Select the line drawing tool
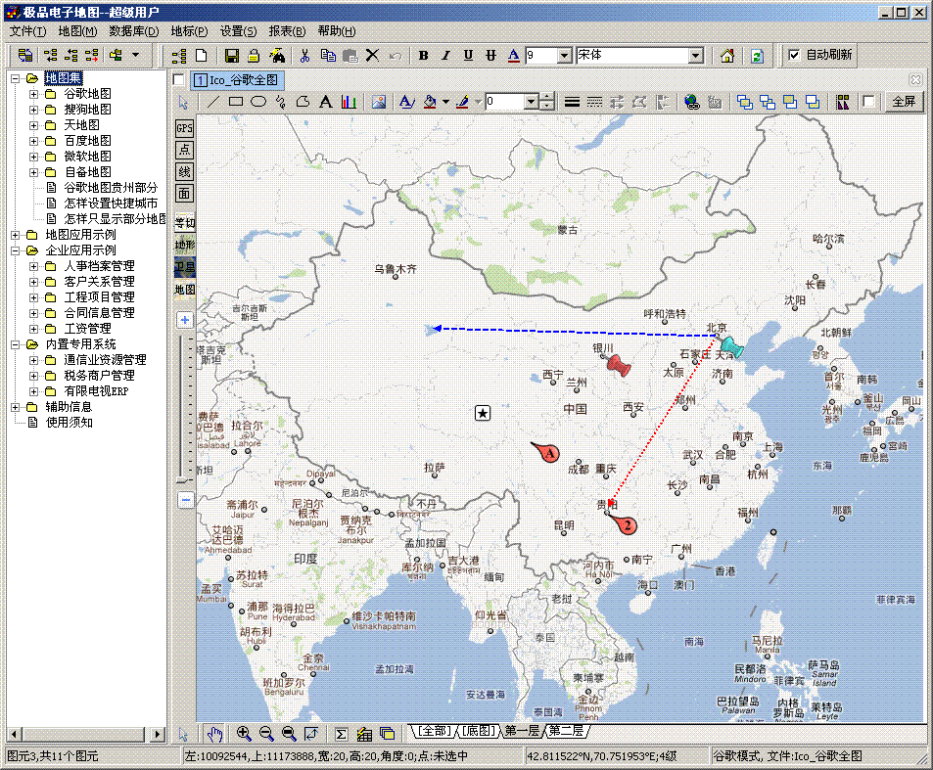 [x=212, y=102]
